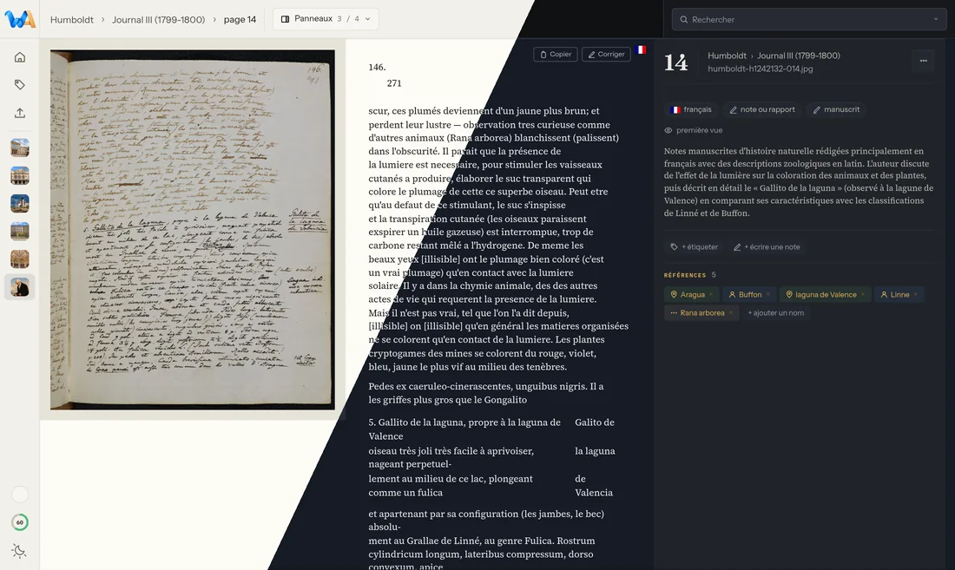
Task: Click the manuscript page scan image
Action: (193, 229)
